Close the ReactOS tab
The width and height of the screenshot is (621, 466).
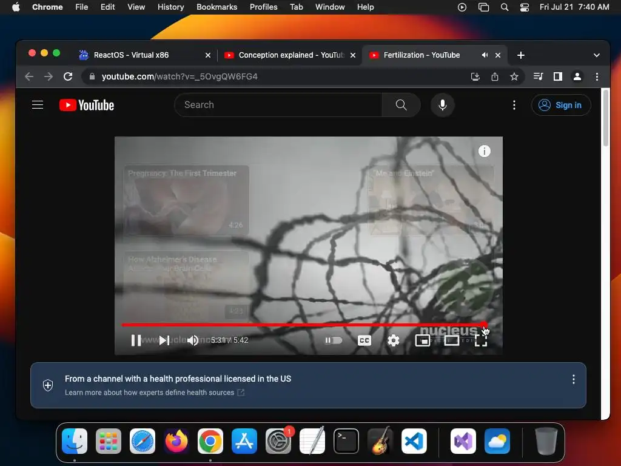[208, 55]
